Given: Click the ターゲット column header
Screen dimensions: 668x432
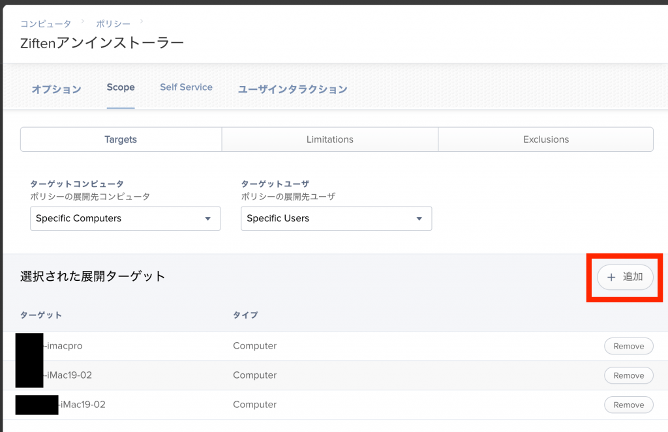Looking at the screenshot, I should (41, 315).
